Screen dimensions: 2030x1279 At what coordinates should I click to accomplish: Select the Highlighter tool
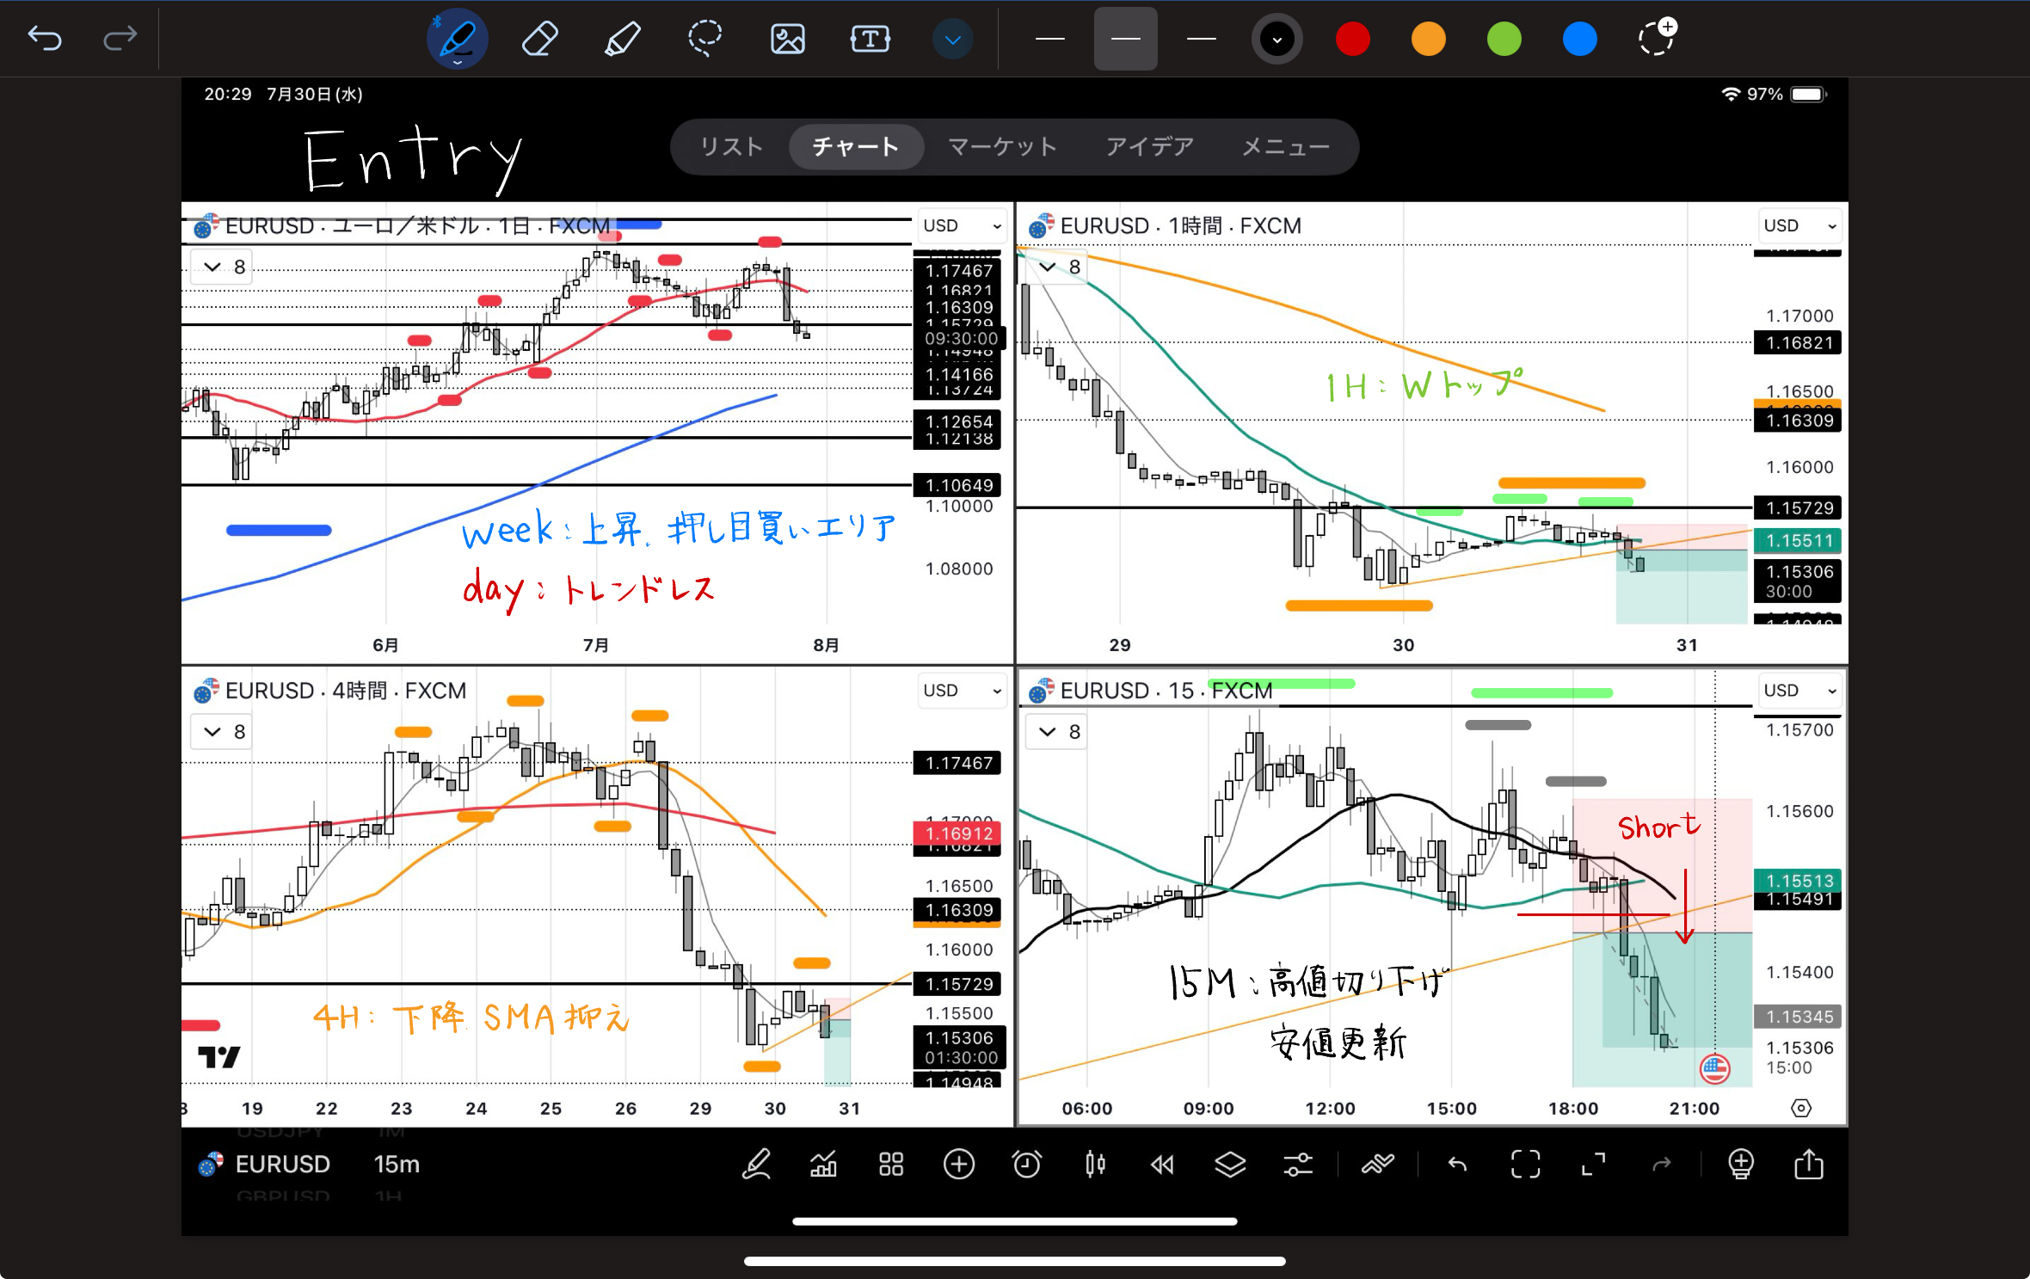(622, 39)
